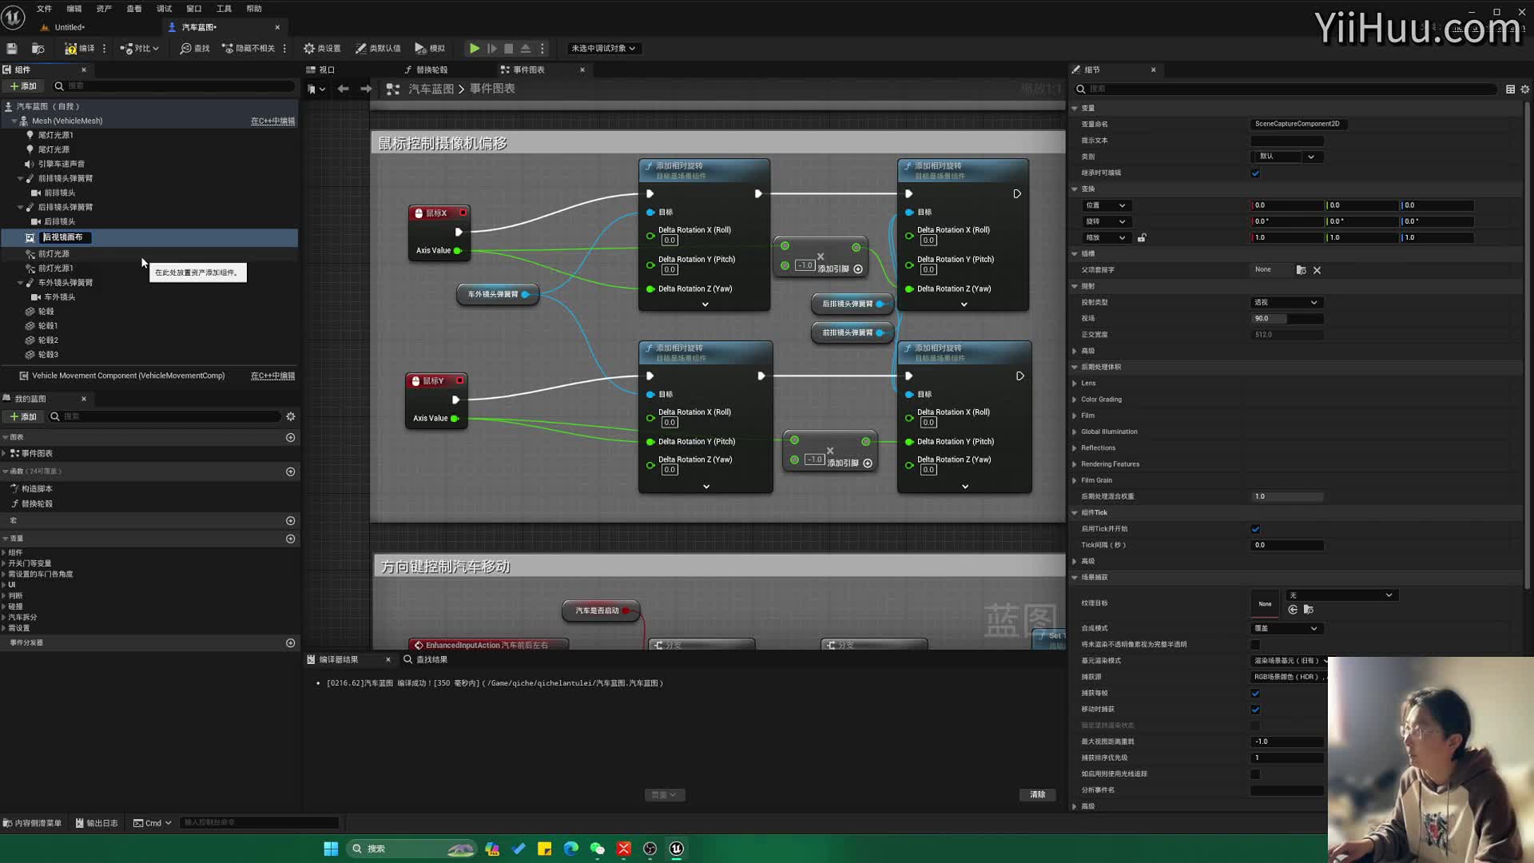Open the 工具 menu
The image size is (1534, 863).
[x=224, y=9]
